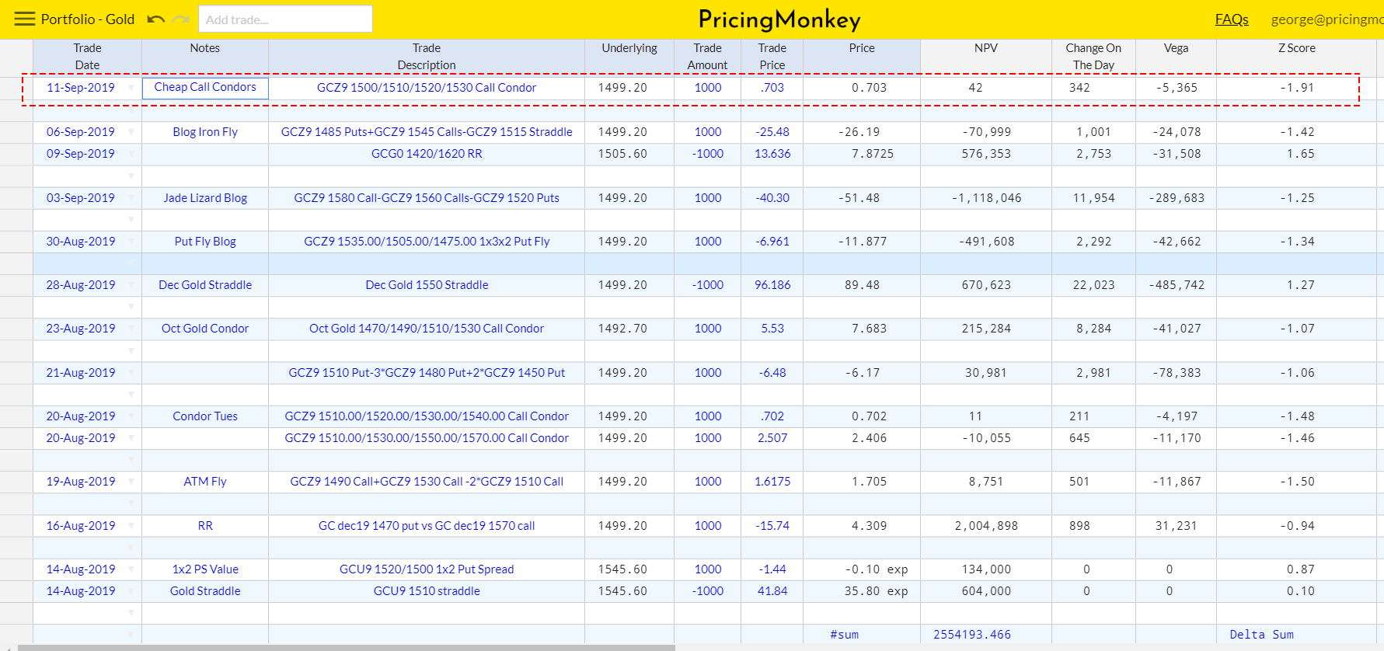Select GCZ9 1500/1510/1520/1530 Call Condor description
The height and width of the screenshot is (651, 1384).
(x=427, y=88)
